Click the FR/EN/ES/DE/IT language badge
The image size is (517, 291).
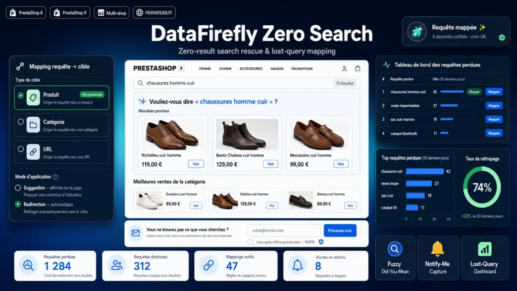[x=154, y=13]
